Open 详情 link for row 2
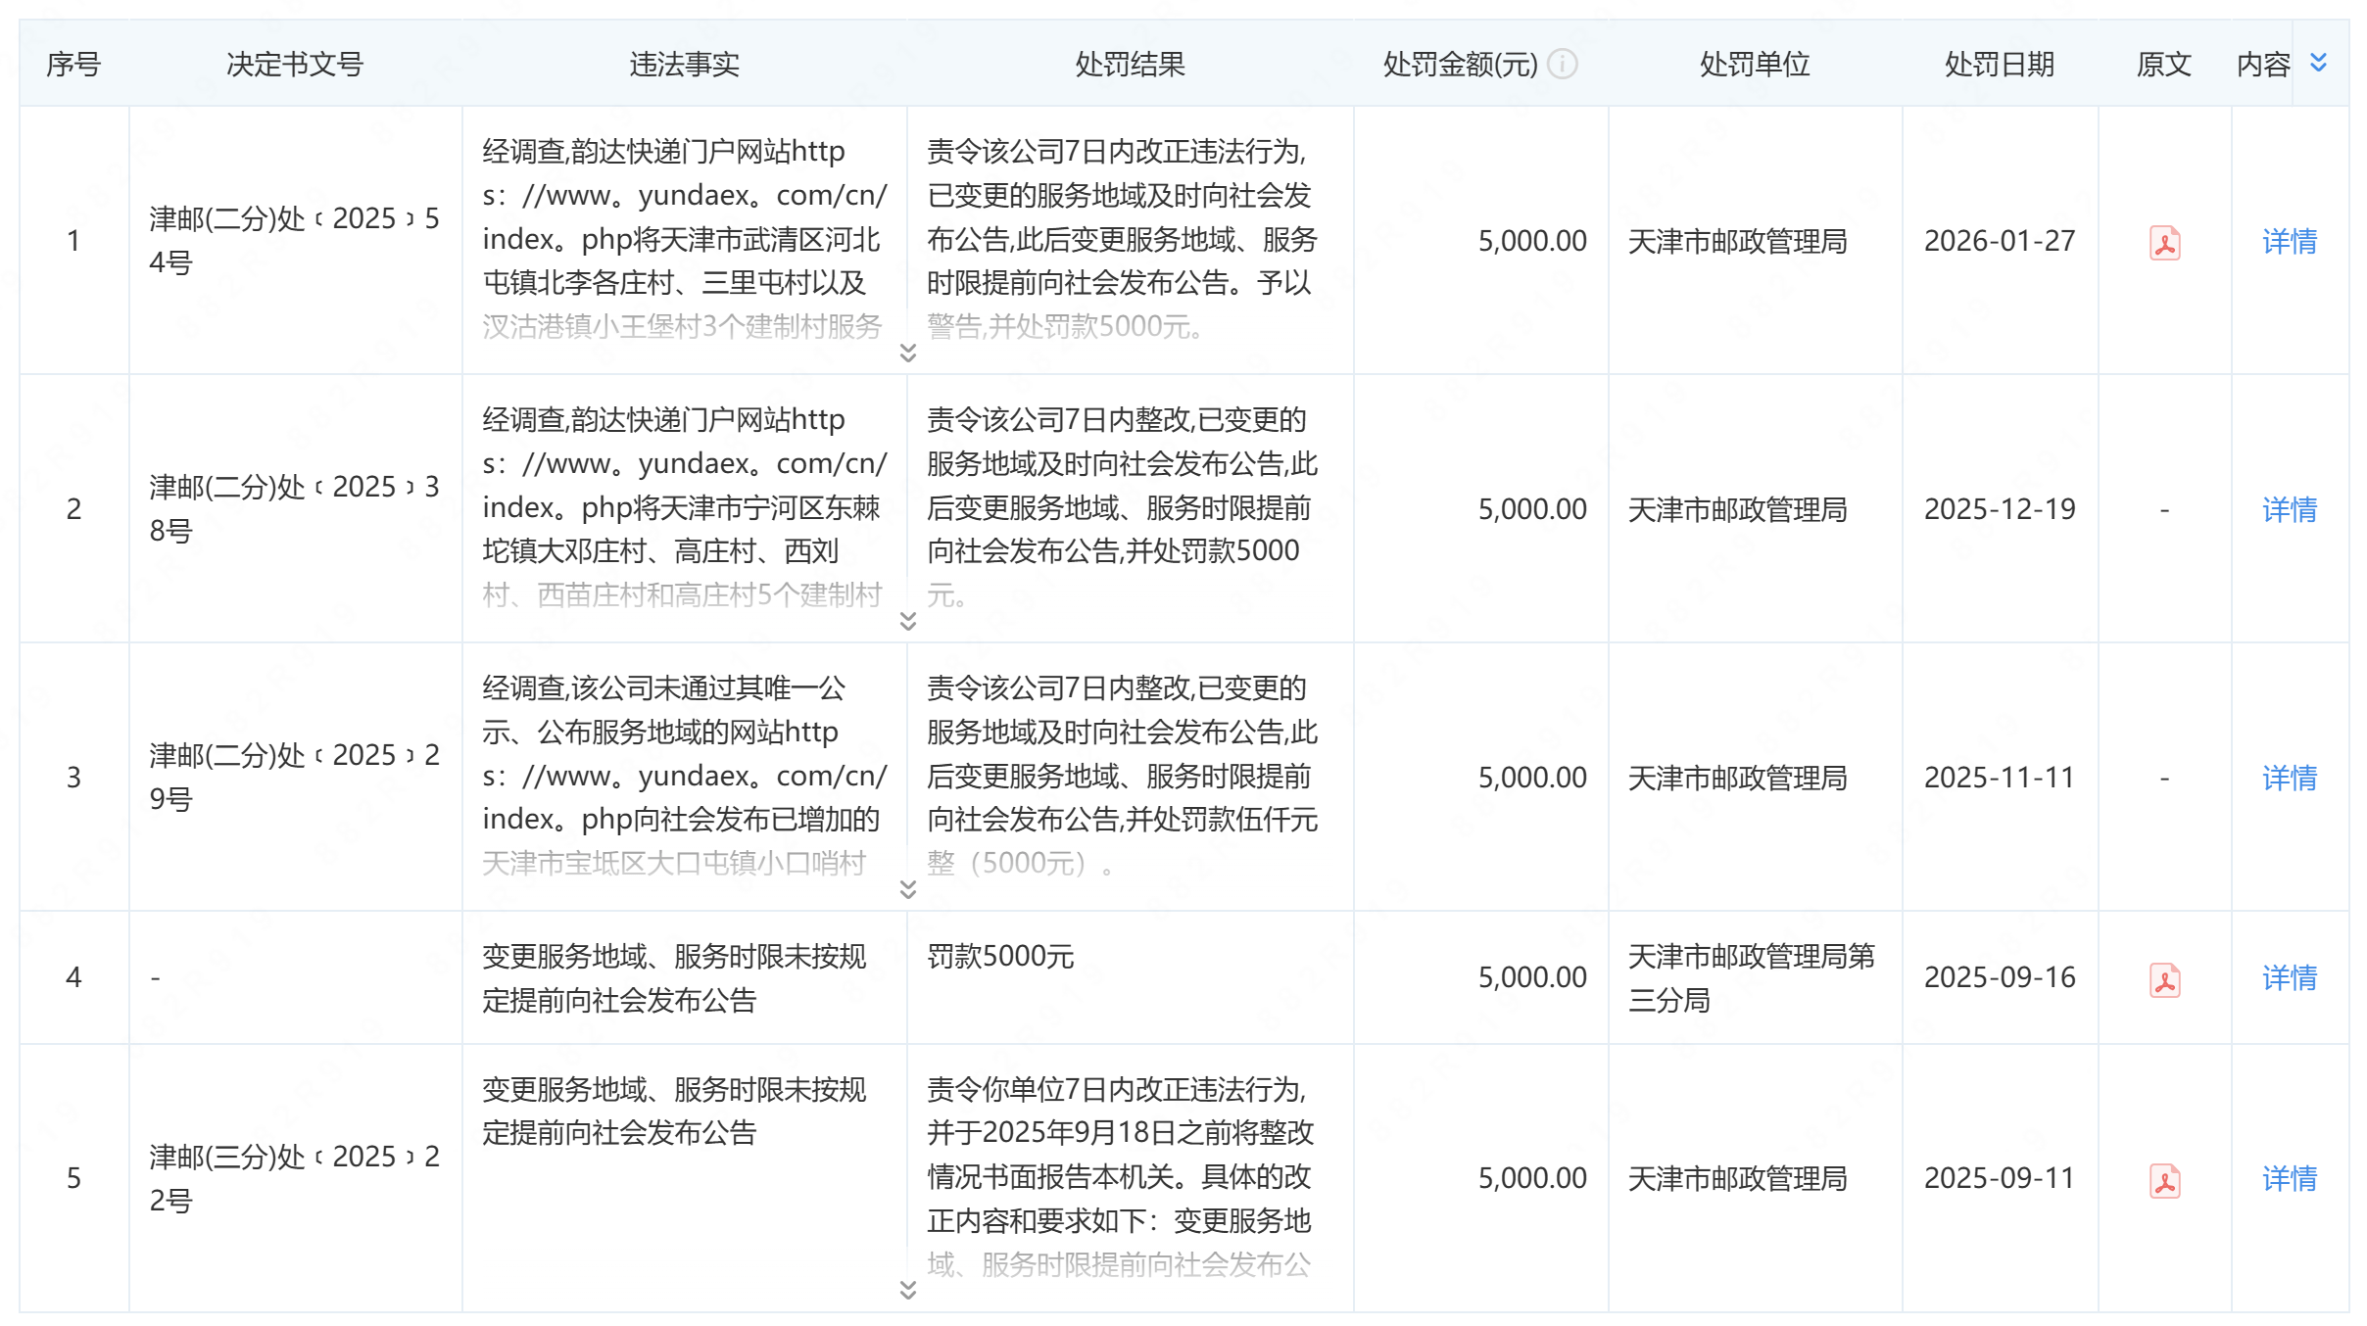The width and height of the screenshot is (2367, 1326). tap(2289, 510)
